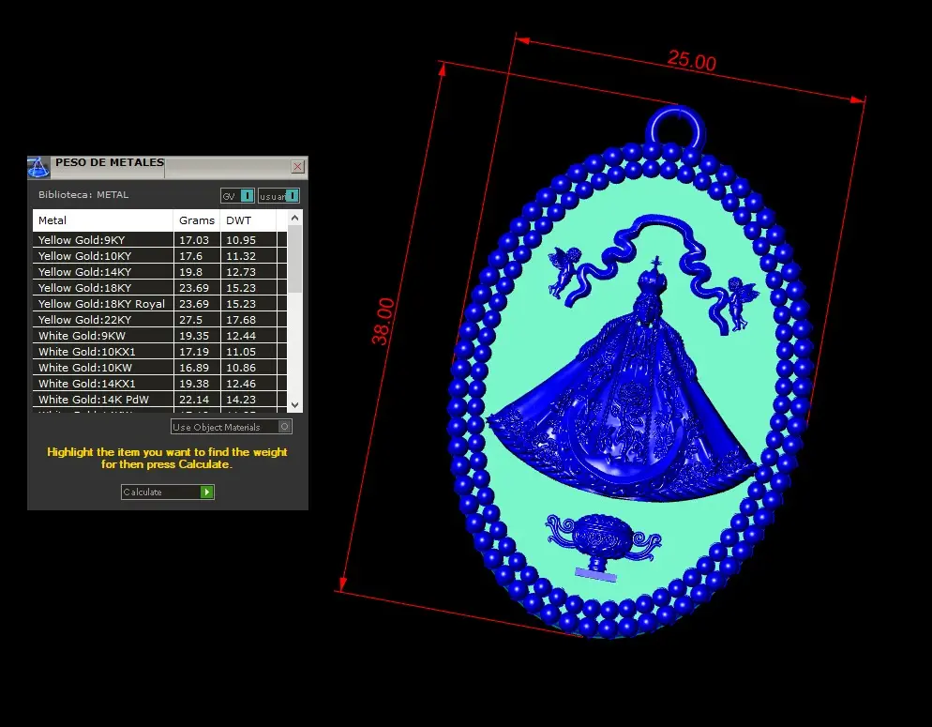Select White Gold:10KX1 row

[x=160, y=352]
